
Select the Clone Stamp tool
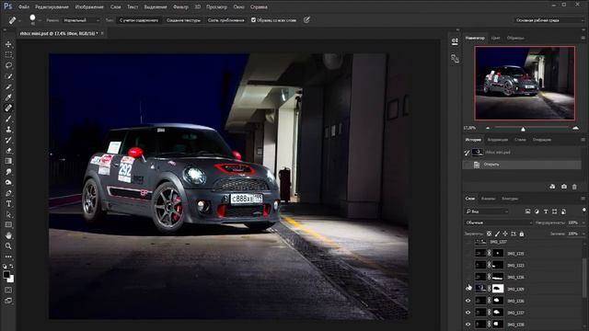(8, 129)
